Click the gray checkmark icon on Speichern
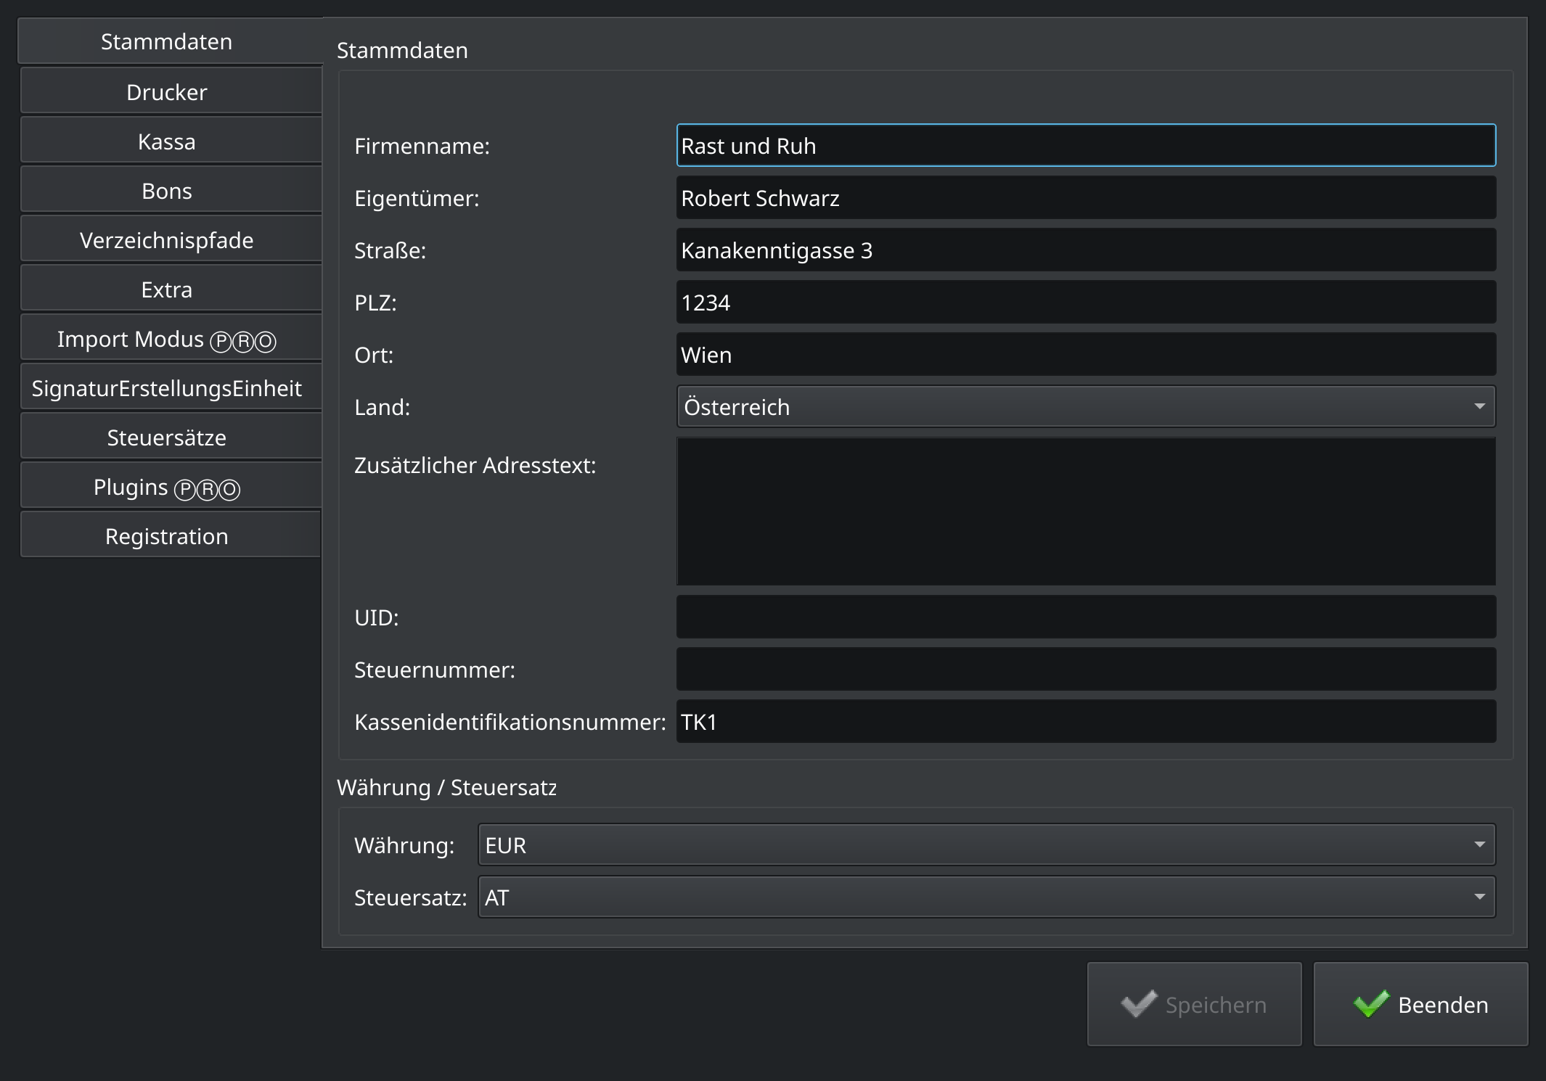This screenshot has height=1081, width=1546. pos(1139,1004)
